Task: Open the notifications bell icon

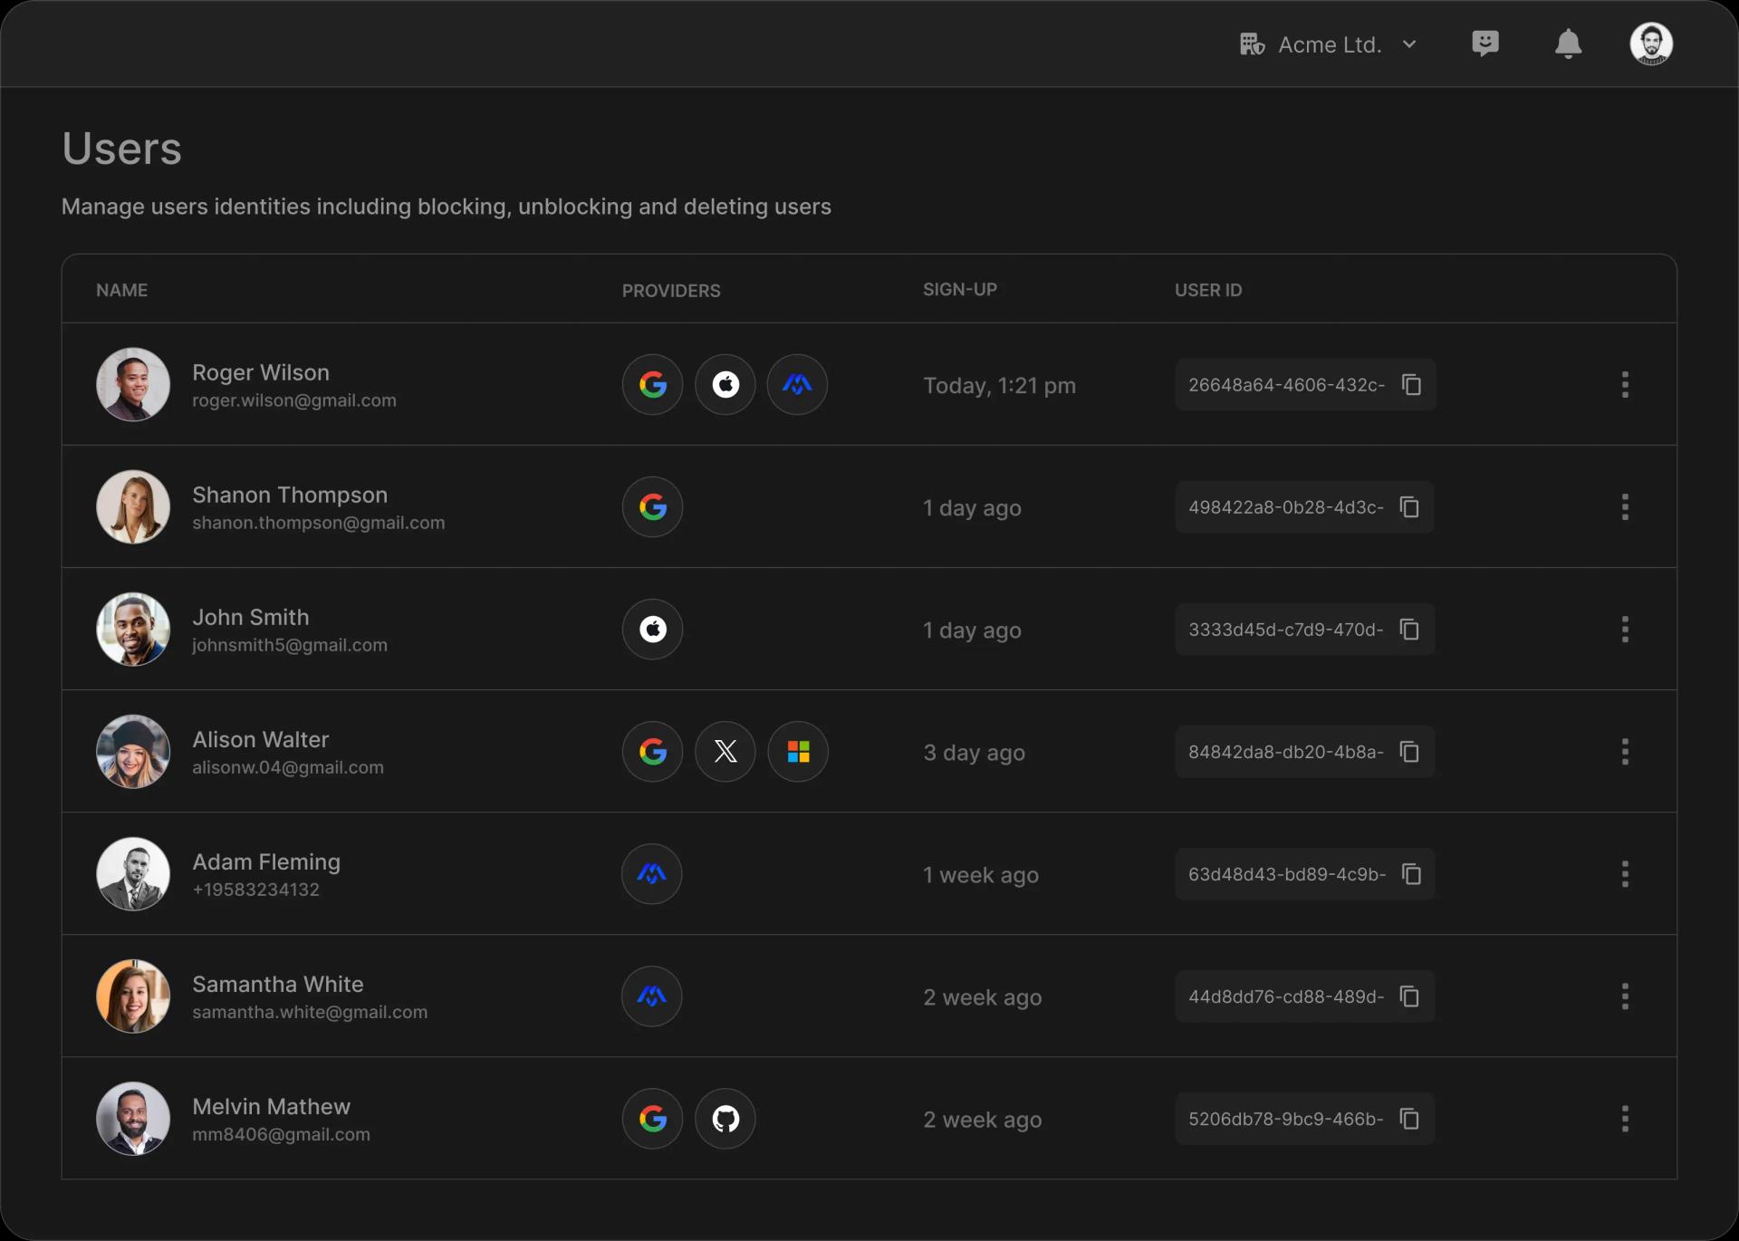Action: pos(1568,43)
